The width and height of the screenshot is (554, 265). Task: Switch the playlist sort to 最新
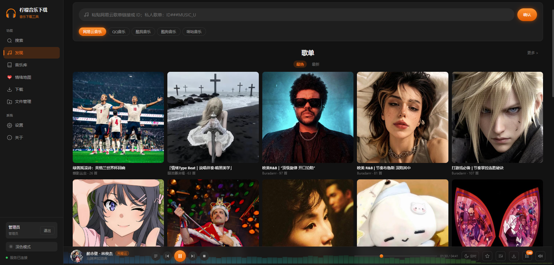316,64
